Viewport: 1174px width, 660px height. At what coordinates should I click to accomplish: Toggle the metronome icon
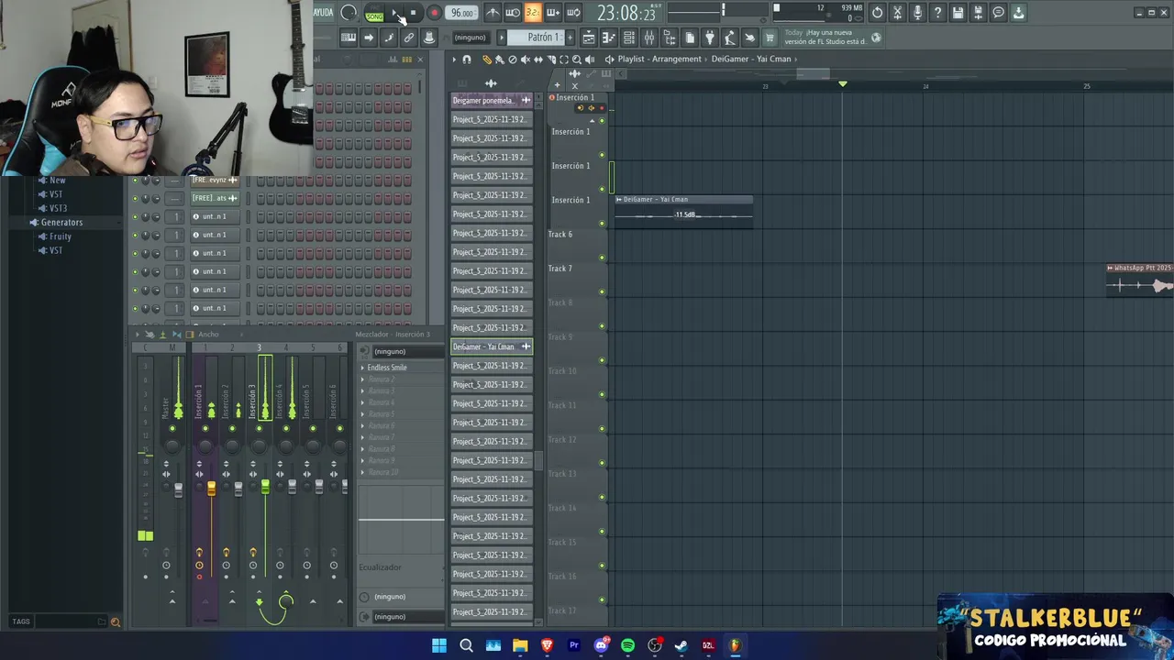(493, 13)
